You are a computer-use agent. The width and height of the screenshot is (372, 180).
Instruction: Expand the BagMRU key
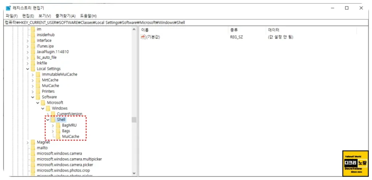coord(53,126)
